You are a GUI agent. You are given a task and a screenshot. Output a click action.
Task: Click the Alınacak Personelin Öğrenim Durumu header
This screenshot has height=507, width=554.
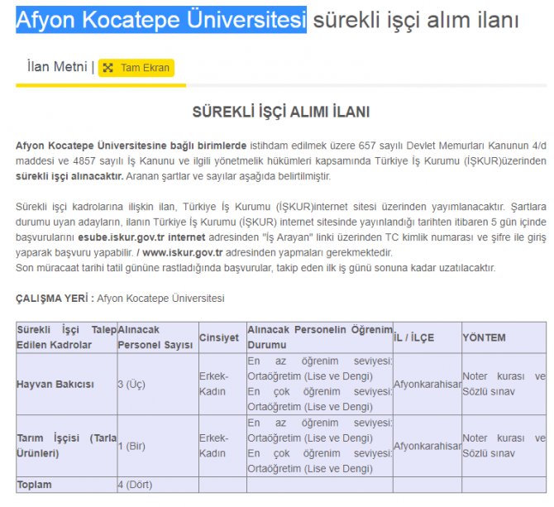[x=320, y=337]
